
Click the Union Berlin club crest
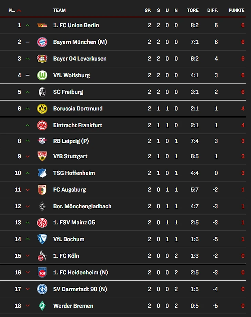[x=42, y=25]
